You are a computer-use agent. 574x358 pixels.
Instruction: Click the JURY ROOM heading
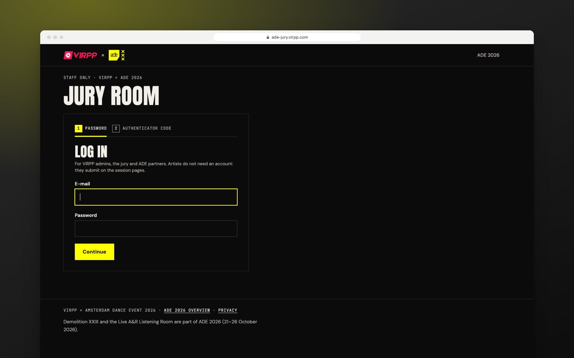111,96
